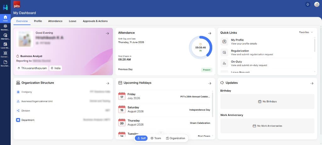
Task: Click the Upcoming Holidays calendar header icon
Action: click(x=120, y=83)
